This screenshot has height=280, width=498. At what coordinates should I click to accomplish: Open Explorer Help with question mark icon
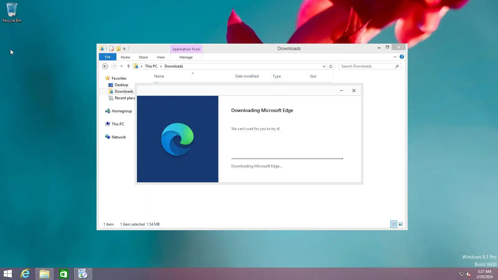tap(402, 57)
